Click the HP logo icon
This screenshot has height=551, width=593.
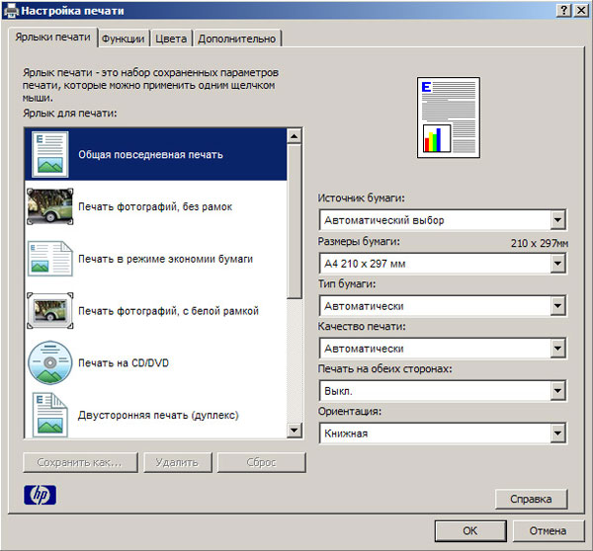[40, 495]
